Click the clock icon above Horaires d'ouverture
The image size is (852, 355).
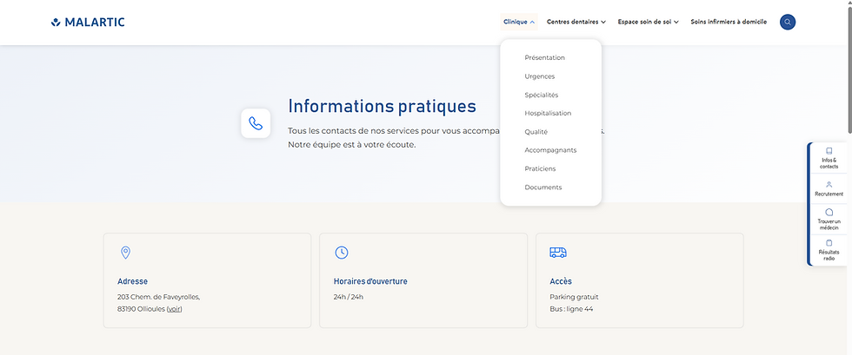pyautogui.click(x=341, y=253)
